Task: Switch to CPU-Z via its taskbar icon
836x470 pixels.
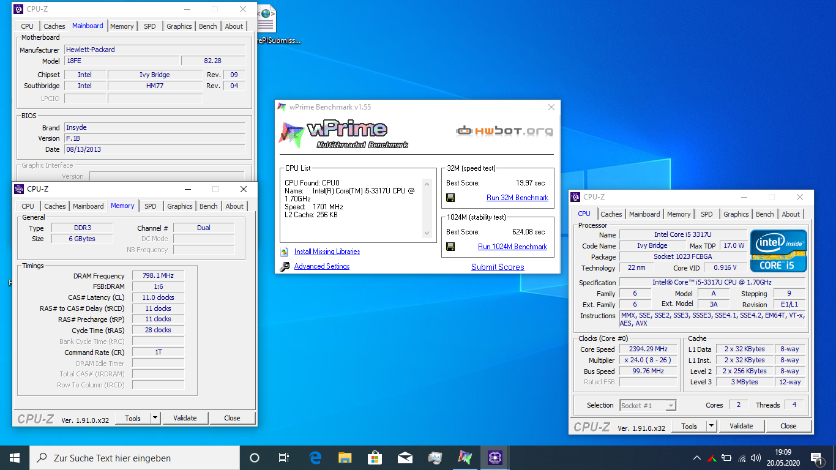Action: [495, 458]
